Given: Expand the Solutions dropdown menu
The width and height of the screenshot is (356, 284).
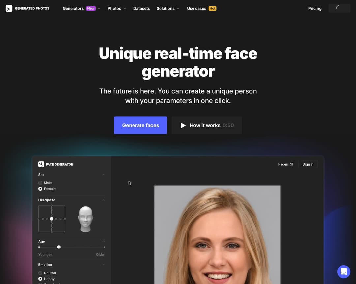Looking at the screenshot, I should coord(168,8).
